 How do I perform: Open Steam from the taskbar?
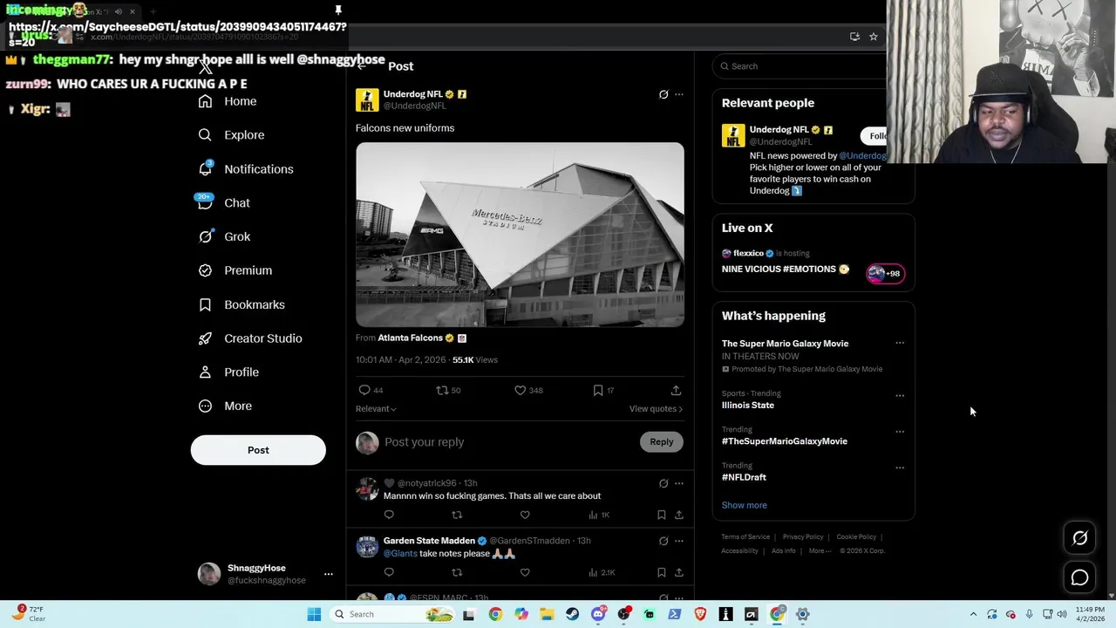(572, 614)
